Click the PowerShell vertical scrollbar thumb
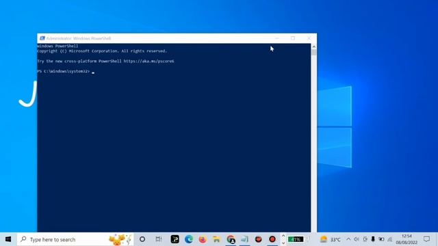Viewport: 438px width, 246px height. pyautogui.click(x=313, y=53)
